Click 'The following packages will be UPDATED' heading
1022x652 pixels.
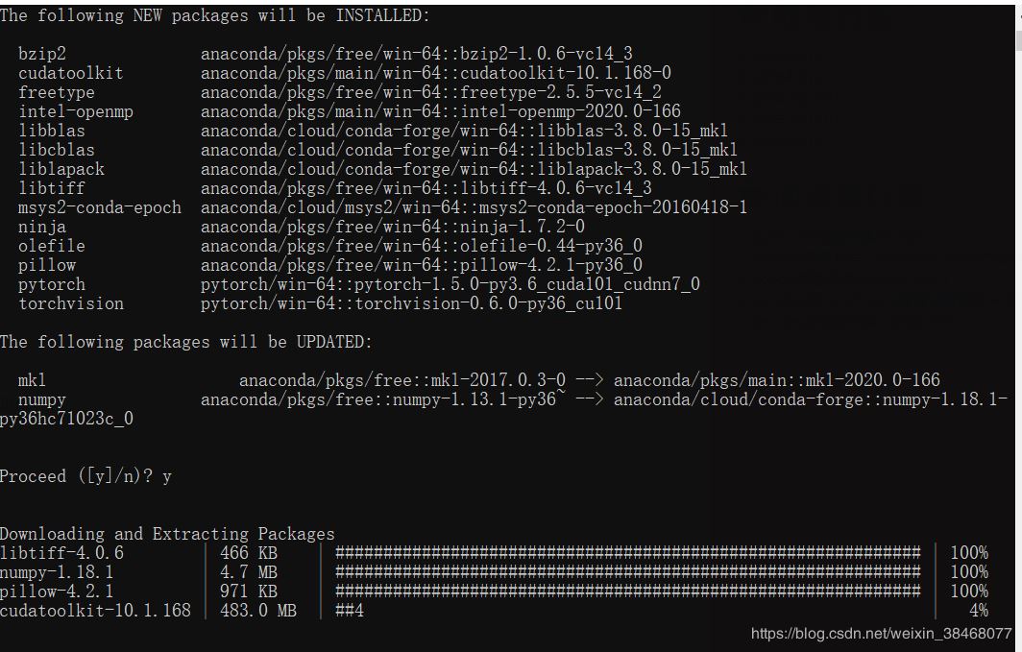point(185,342)
